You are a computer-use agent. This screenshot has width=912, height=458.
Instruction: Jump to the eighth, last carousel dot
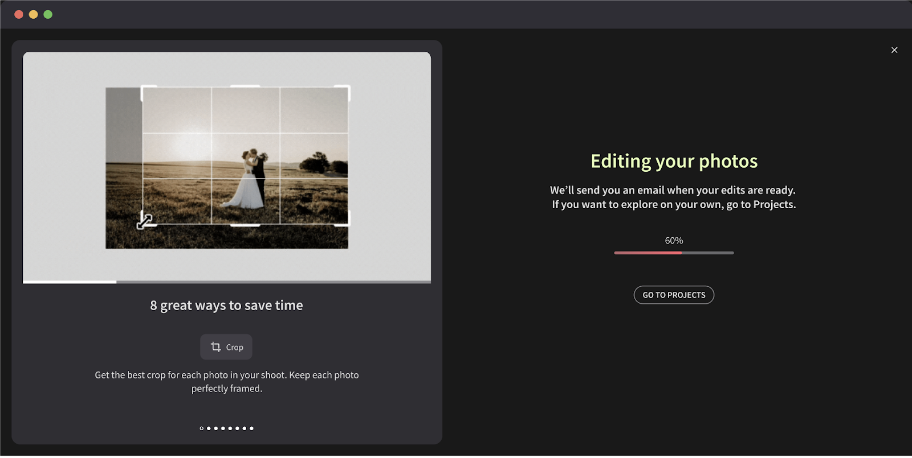click(251, 428)
